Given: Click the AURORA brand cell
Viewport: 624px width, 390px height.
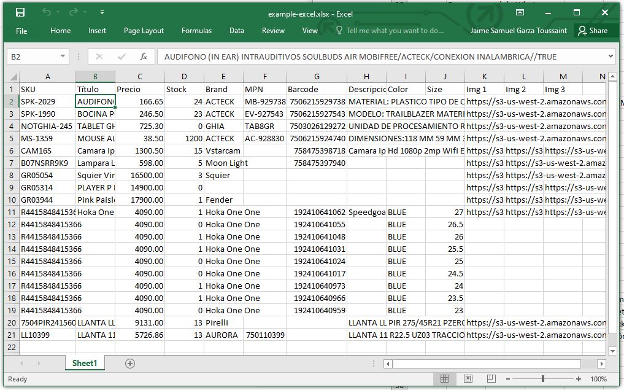Looking at the screenshot, I should 224,335.
